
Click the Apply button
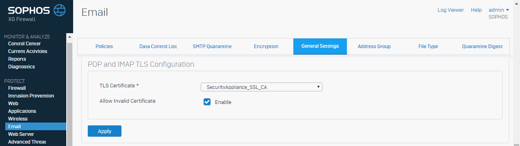click(104, 131)
